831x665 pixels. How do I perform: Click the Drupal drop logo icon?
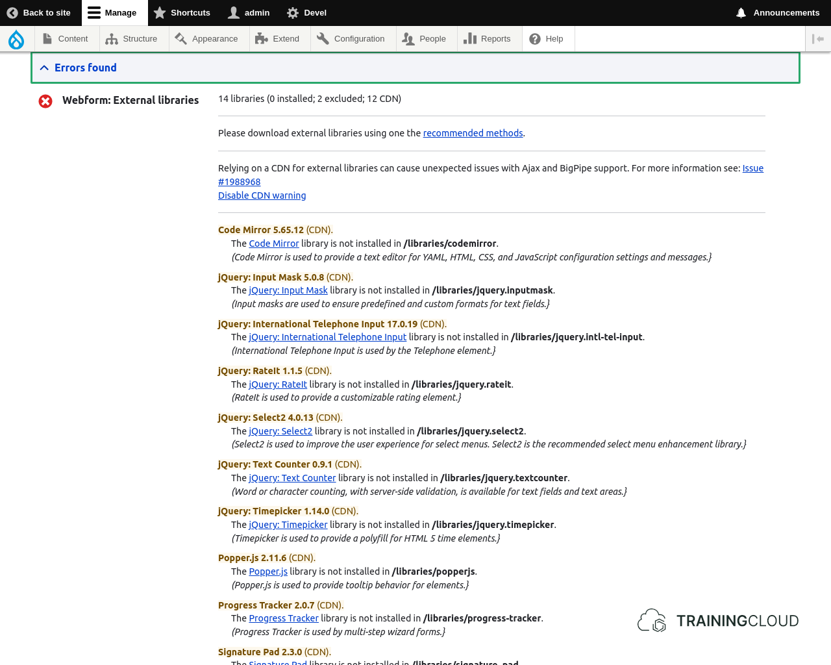point(16,40)
